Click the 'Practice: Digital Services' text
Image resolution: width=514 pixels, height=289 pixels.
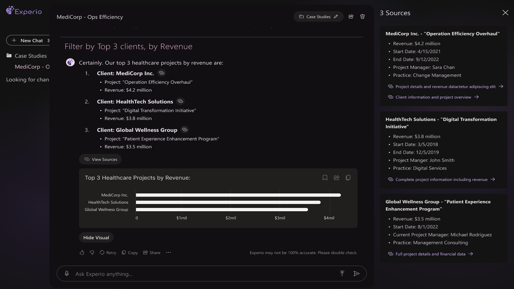420,168
